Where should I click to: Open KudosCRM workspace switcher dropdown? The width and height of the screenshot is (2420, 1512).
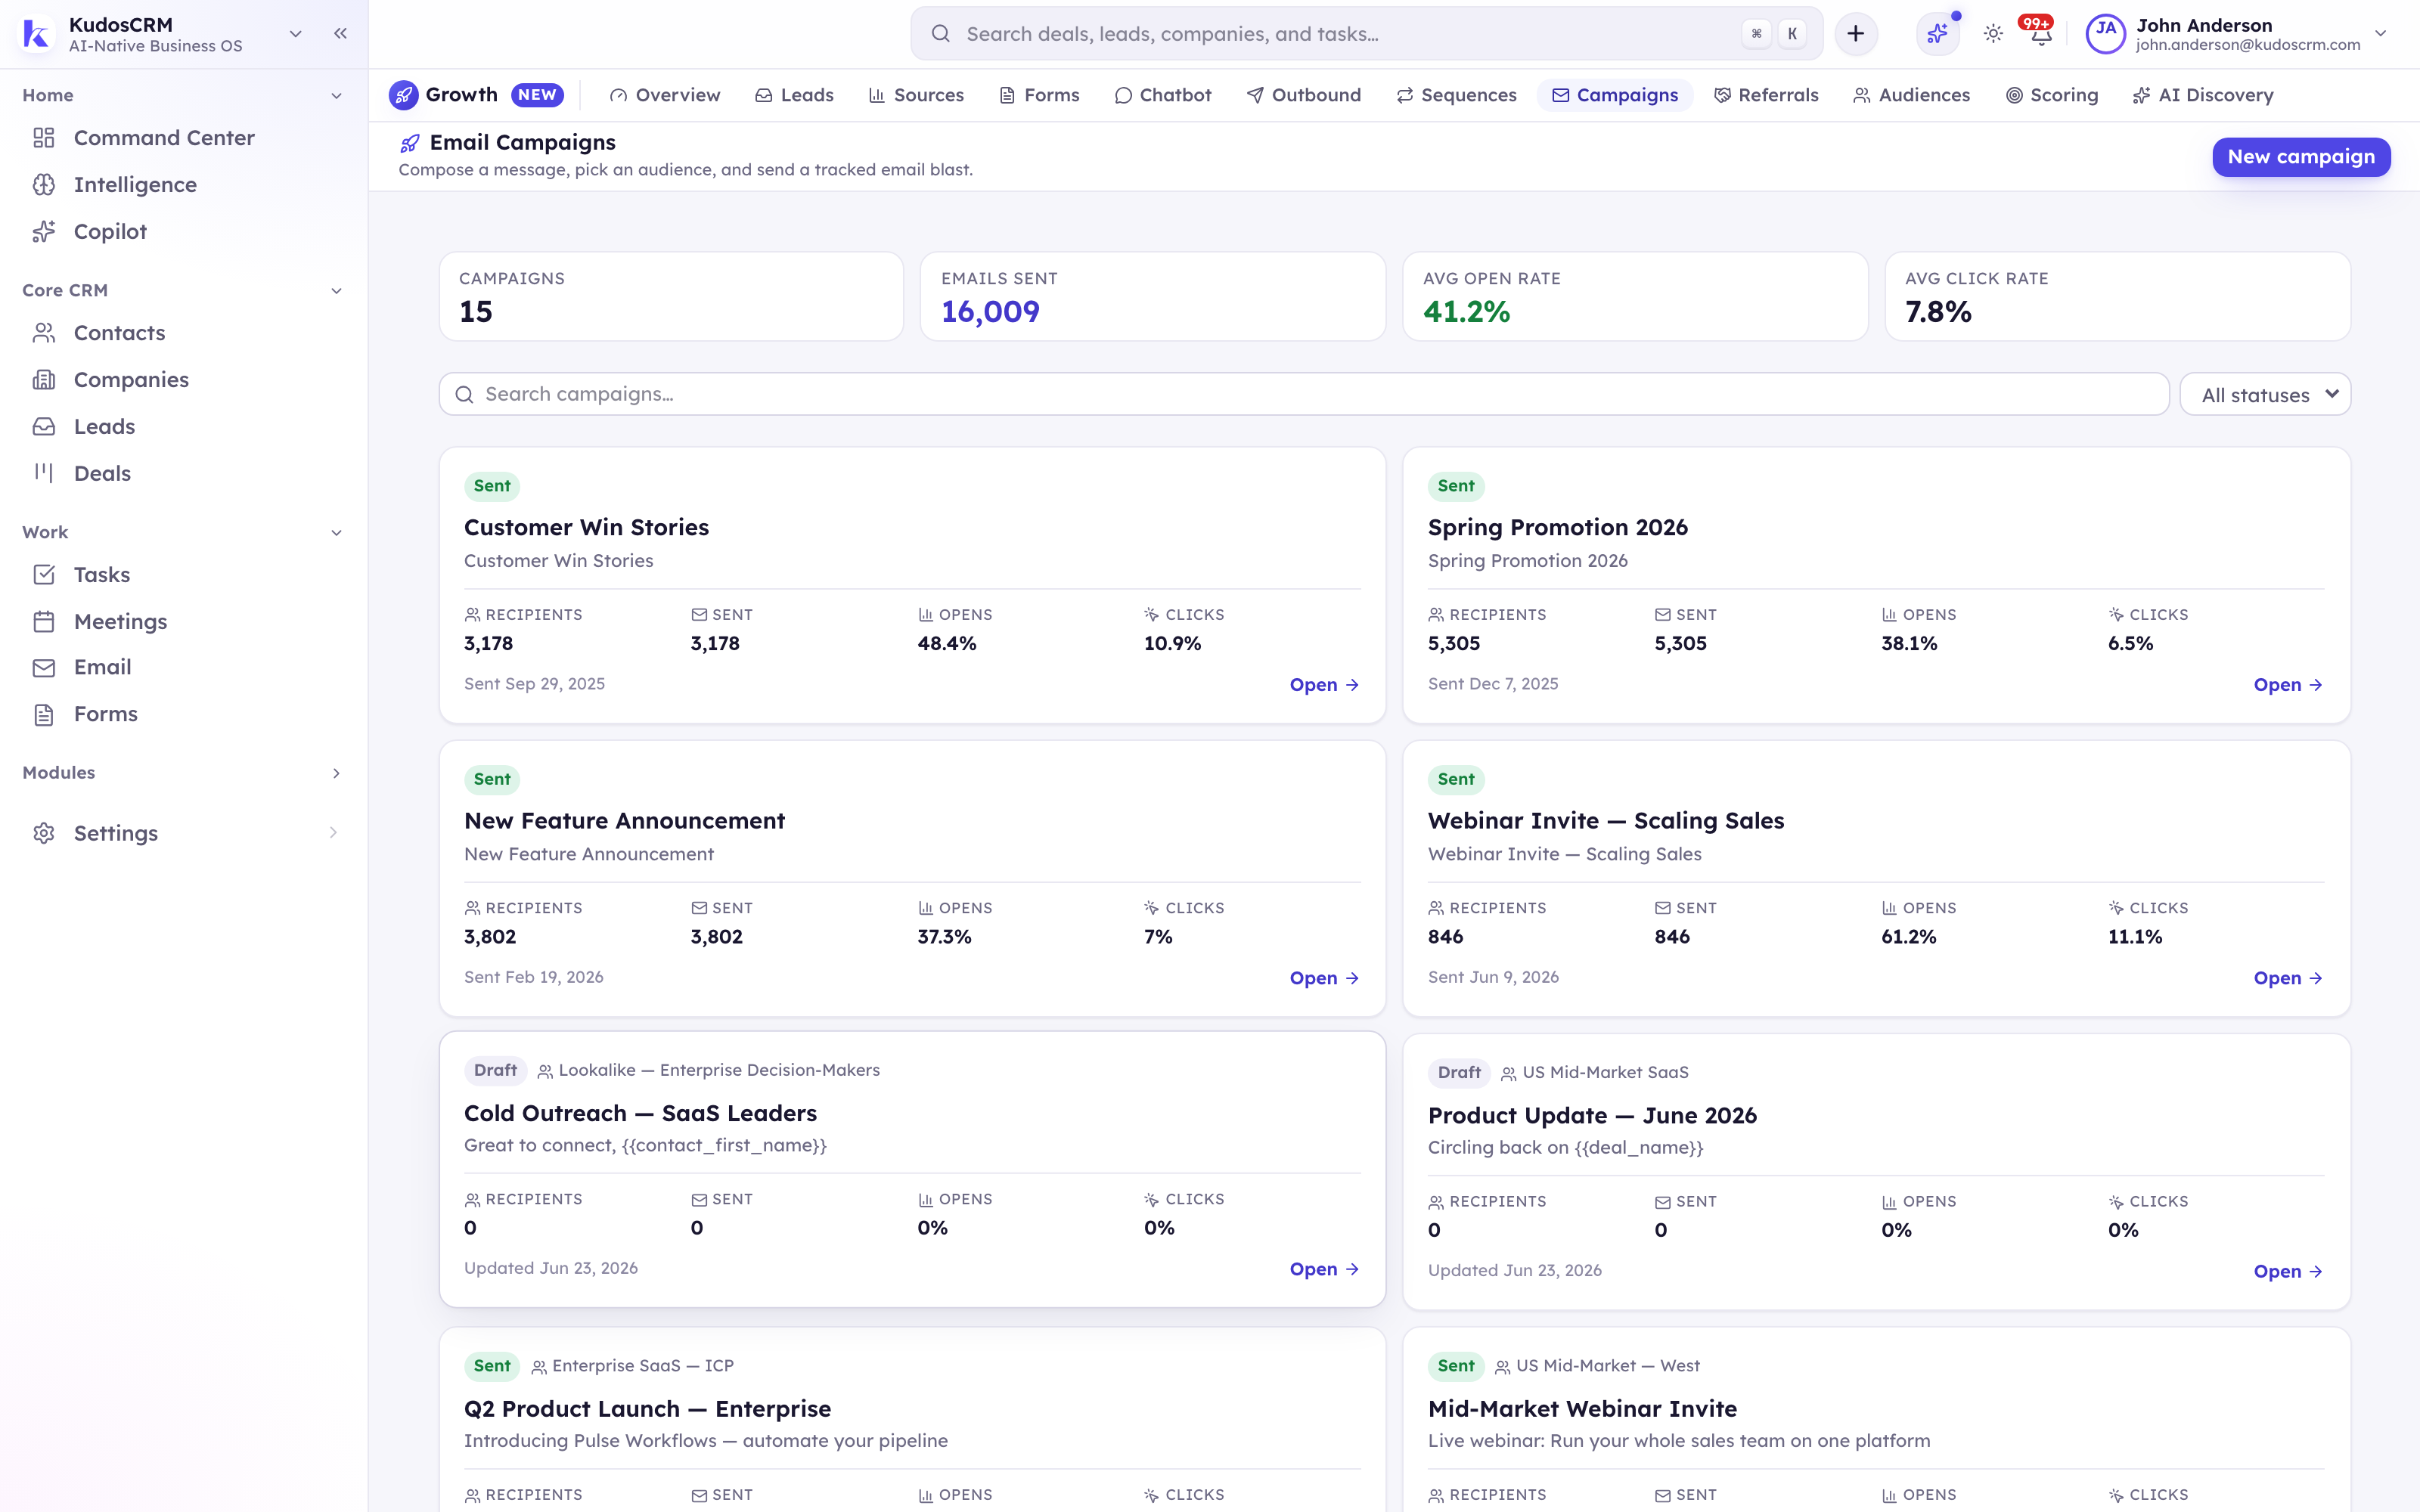coord(295,34)
